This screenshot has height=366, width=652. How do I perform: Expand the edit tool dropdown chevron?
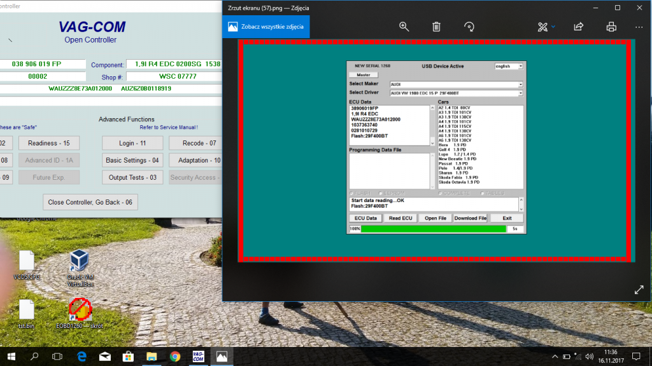(x=553, y=27)
